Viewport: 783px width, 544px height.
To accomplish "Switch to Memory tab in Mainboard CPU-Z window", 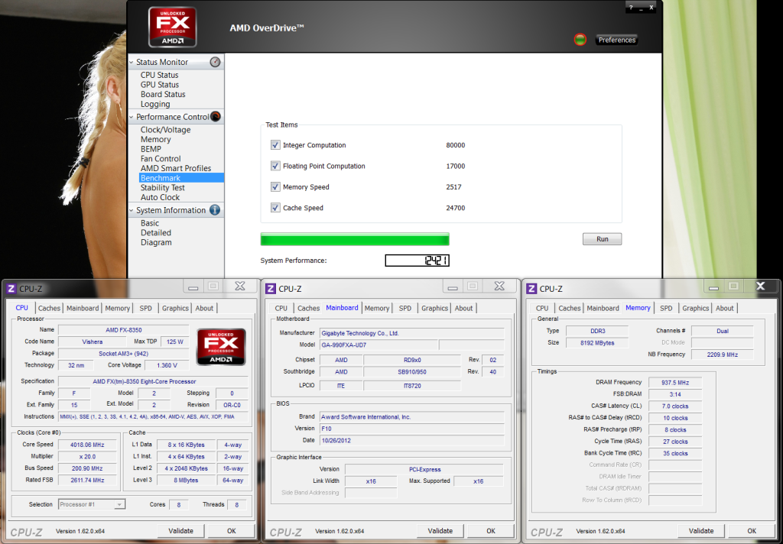I will [x=376, y=308].
